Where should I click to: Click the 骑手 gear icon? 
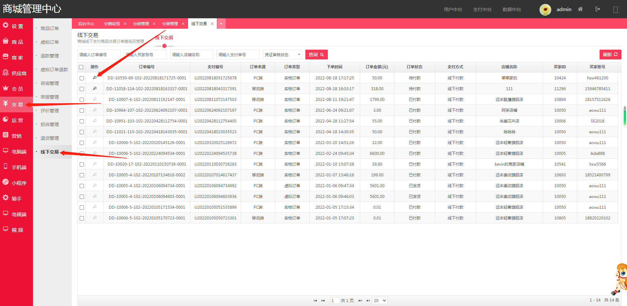[x=6, y=198]
